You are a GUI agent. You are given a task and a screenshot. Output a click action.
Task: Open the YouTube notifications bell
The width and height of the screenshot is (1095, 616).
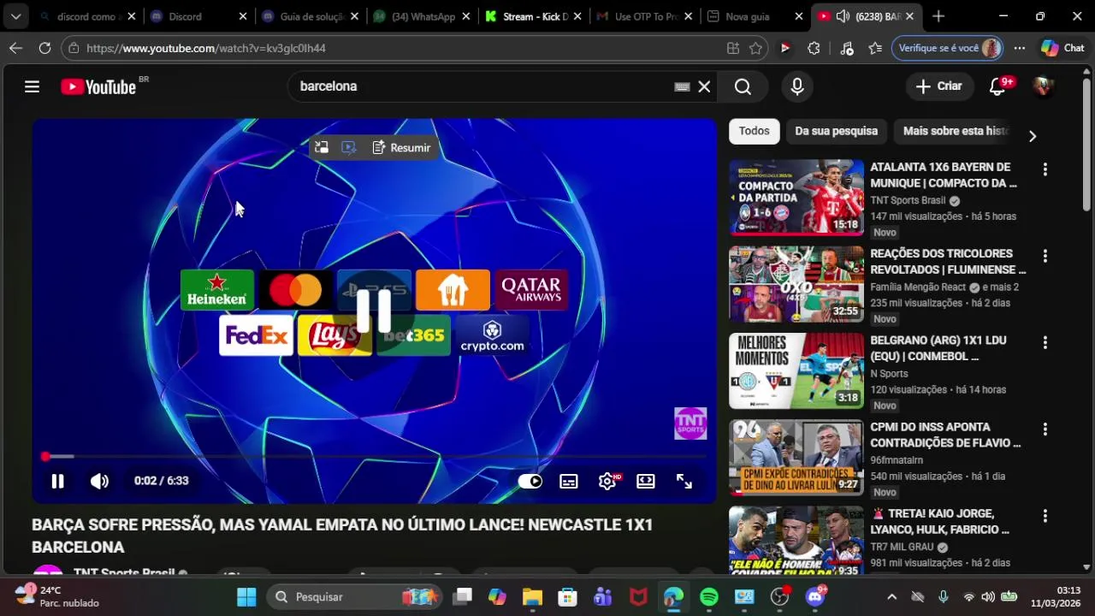[x=997, y=86]
